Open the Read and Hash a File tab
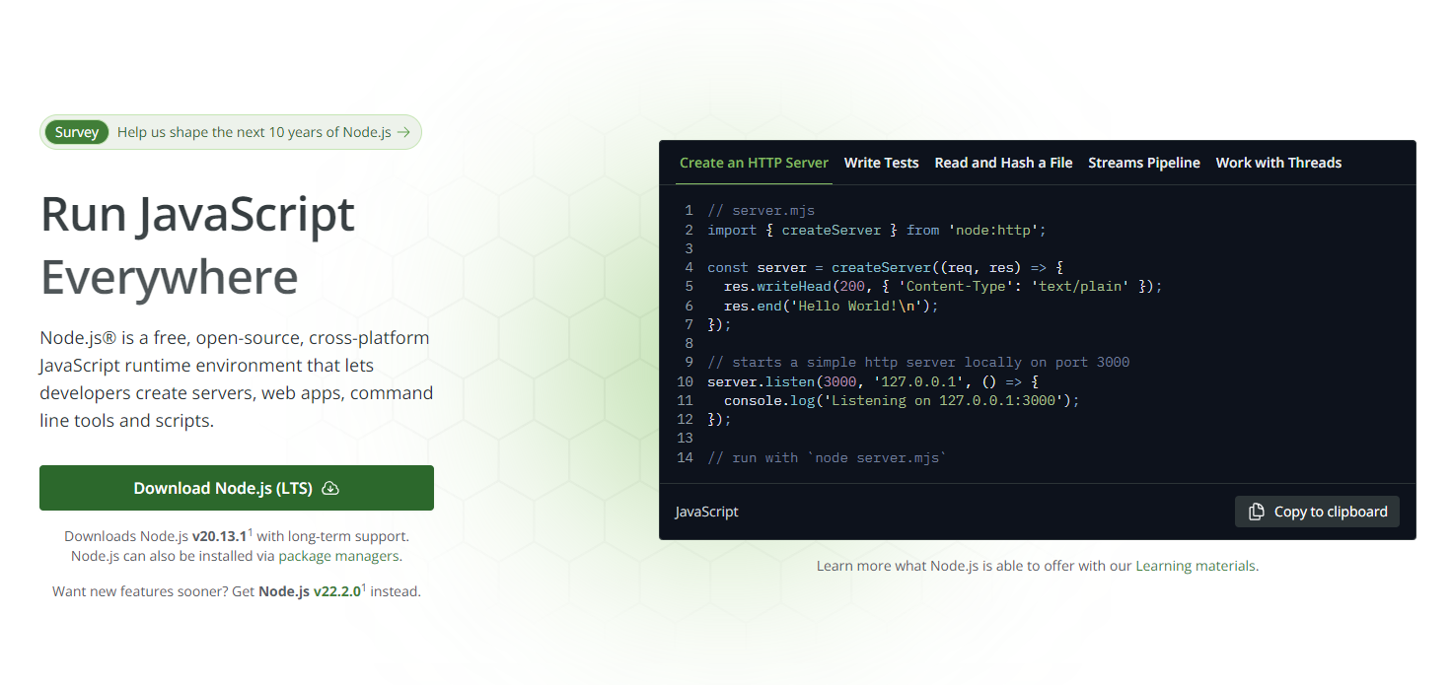Image resolution: width=1451 pixels, height=685 pixels. click(1003, 163)
